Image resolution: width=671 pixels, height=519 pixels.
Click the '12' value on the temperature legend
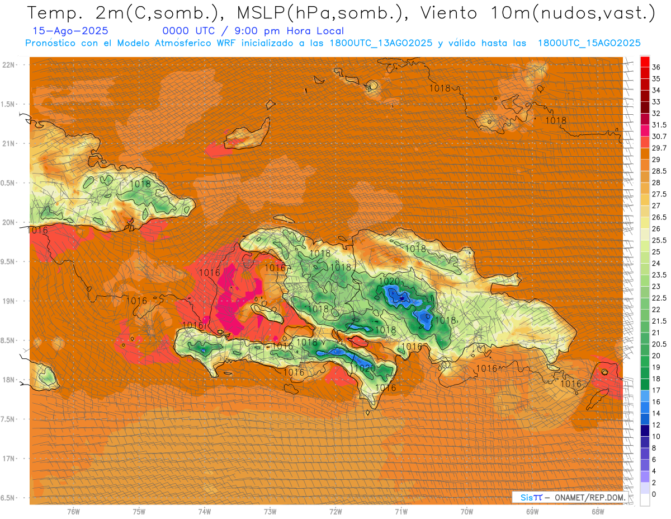(x=656, y=425)
